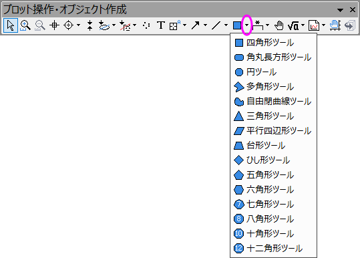Select the Draw Data dotted-points tool
The height and width of the screenshot is (258, 360).
coord(146,25)
